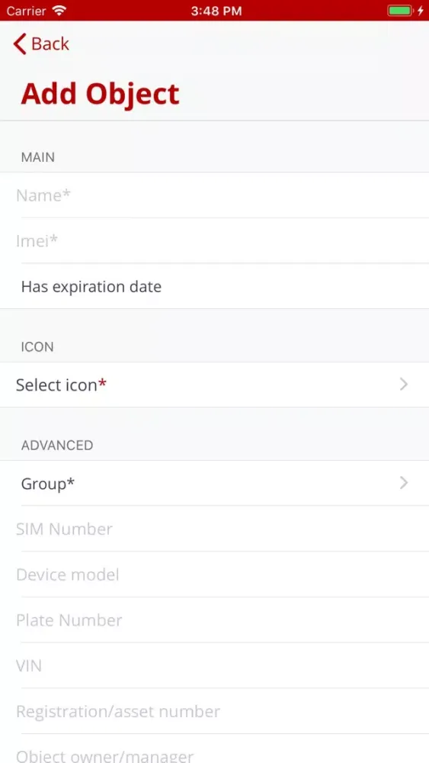Viewport: 429px width, 763px height.
Task: Tap the chevron beside Select icon
Action: (x=403, y=385)
